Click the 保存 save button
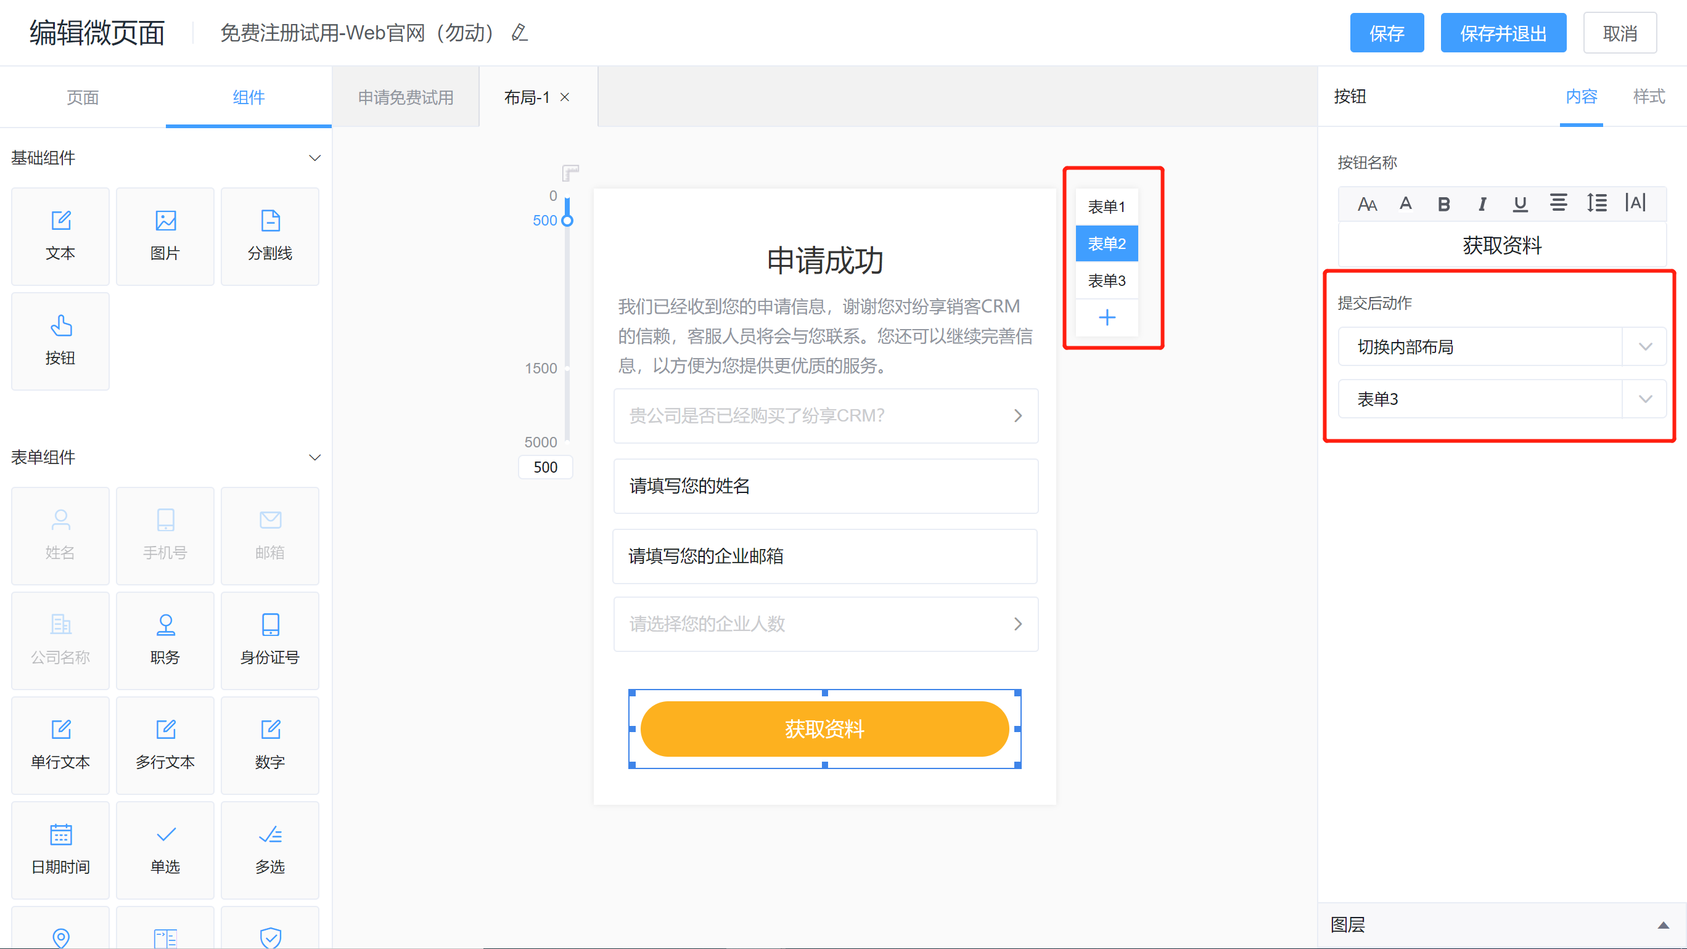 1386,33
